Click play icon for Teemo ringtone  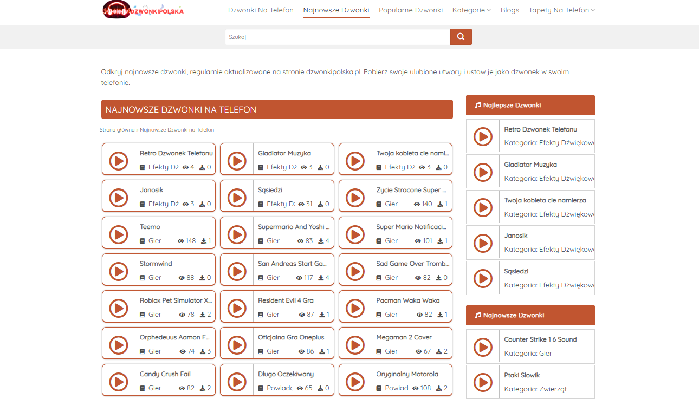tap(118, 234)
